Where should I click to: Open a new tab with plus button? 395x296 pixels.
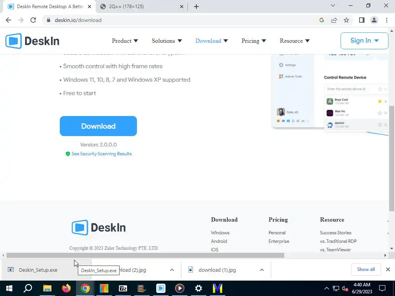pyautogui.click(x=196, y=7)
